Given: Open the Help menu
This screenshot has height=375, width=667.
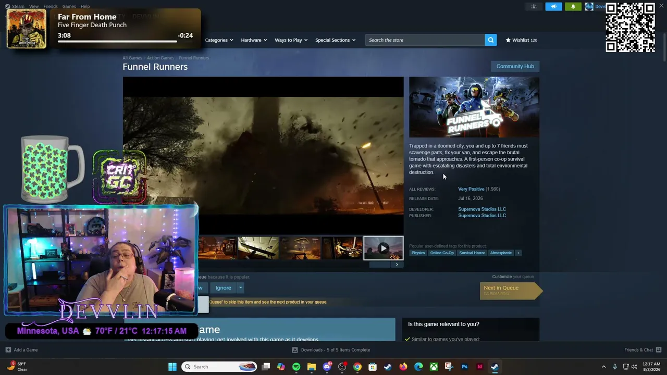Looking at the screenshot, I should tap(85, 6).
